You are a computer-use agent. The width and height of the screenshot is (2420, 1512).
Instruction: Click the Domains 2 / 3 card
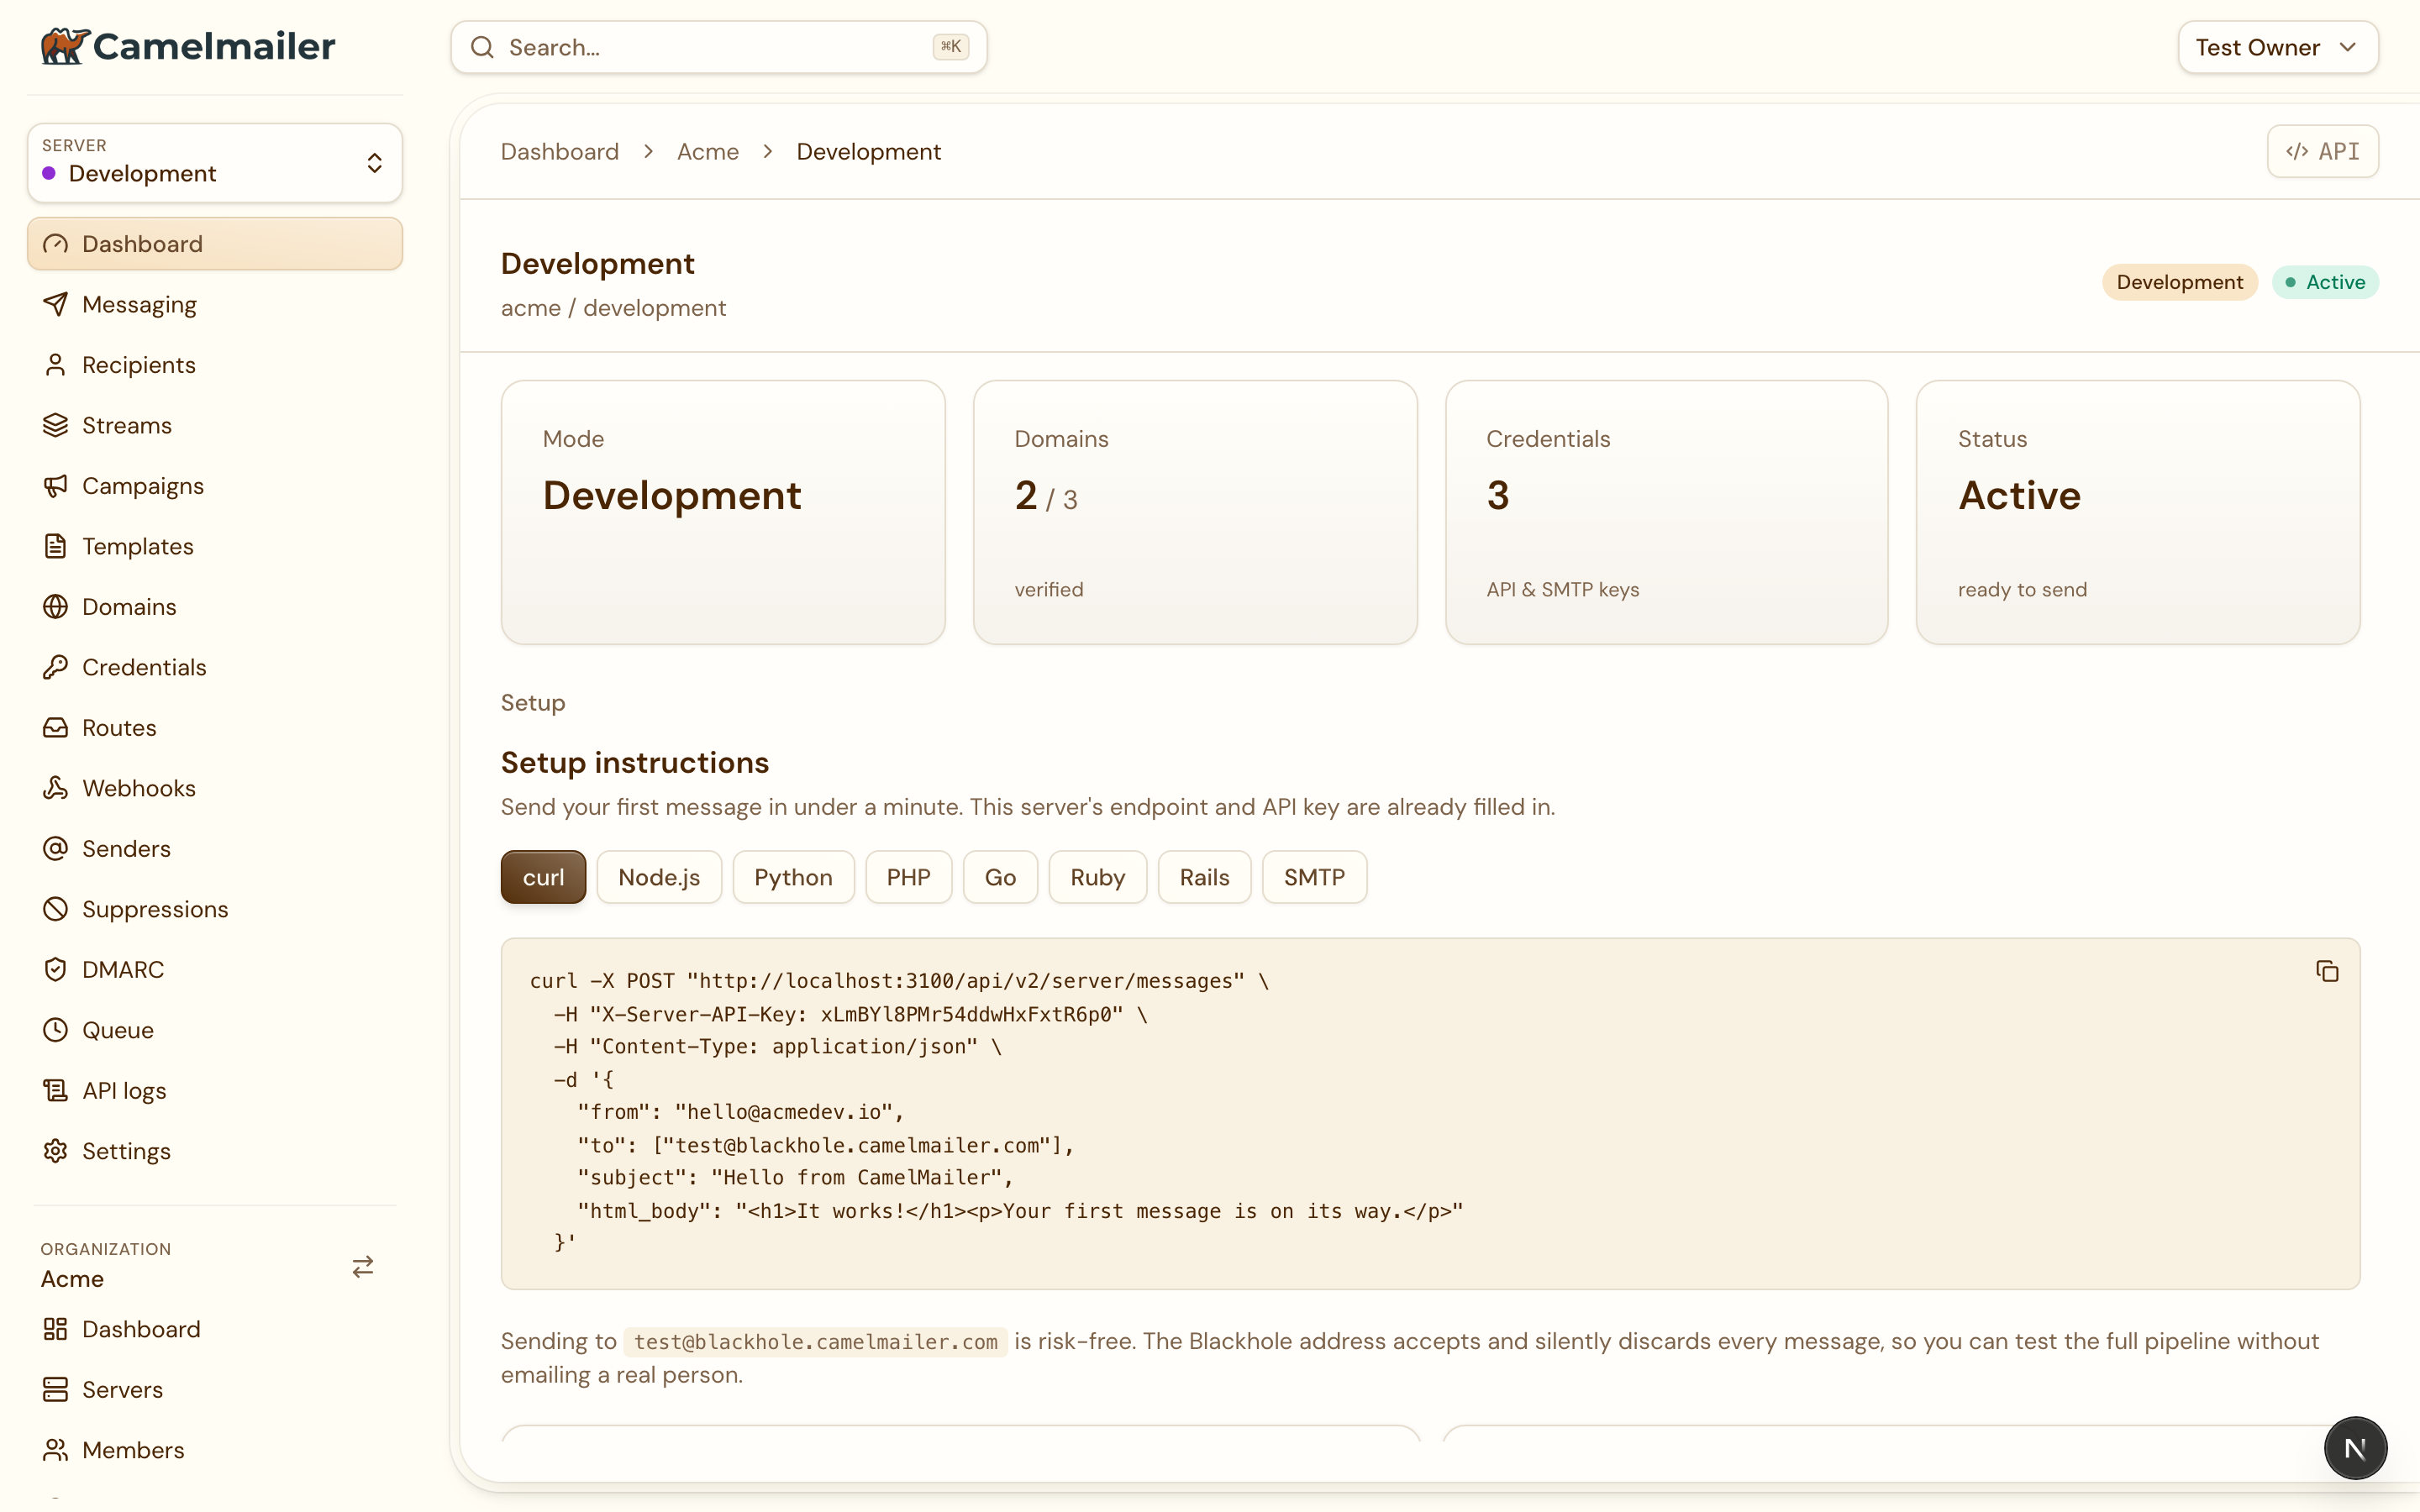(1195, 512)
